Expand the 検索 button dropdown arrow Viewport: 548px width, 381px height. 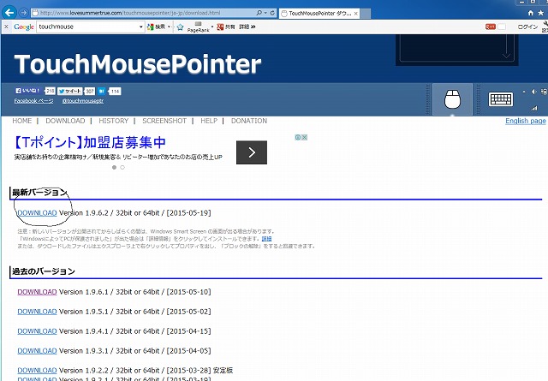pyautogui.click(x=170, y=27)
